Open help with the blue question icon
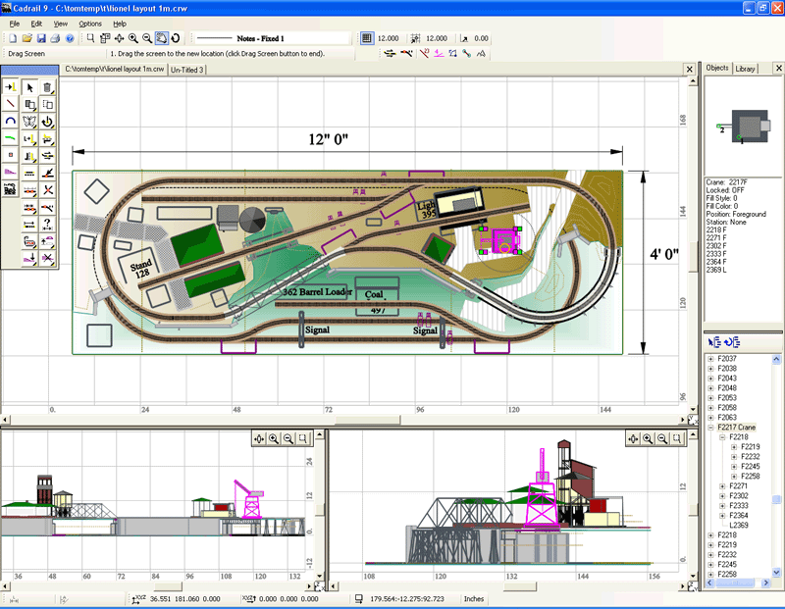This screenshot has width=785, height=609. 70,38
